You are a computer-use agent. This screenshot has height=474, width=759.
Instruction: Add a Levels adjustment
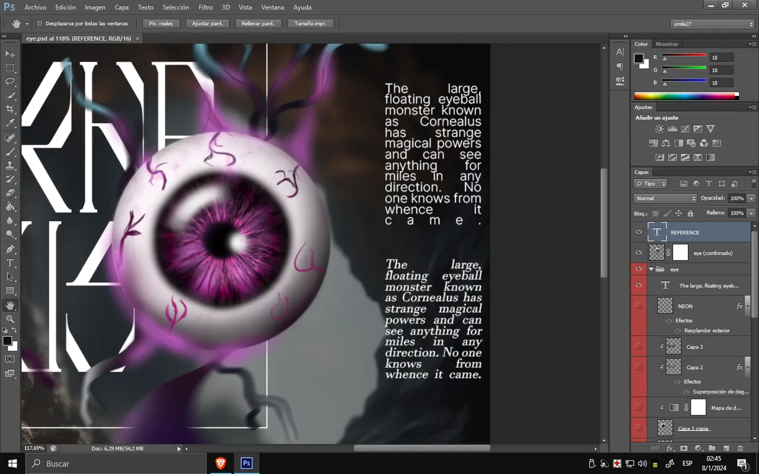click(672, 129)
